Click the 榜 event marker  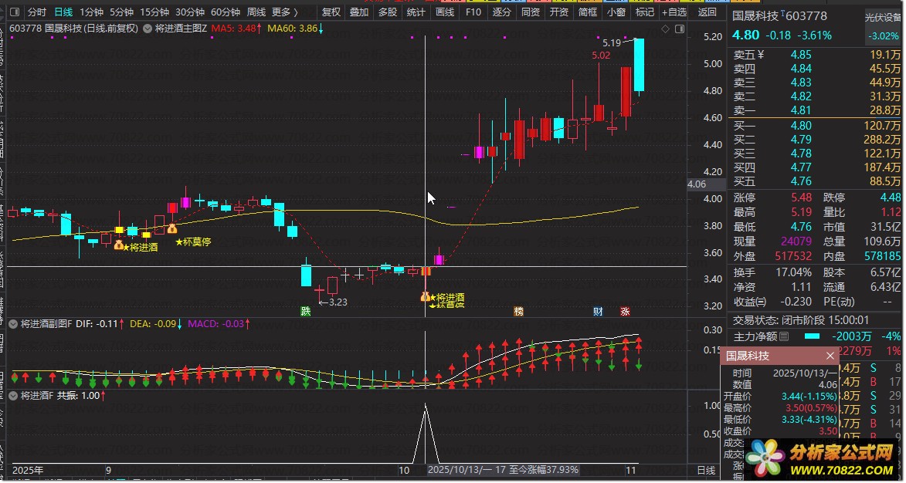pos(519,312)
